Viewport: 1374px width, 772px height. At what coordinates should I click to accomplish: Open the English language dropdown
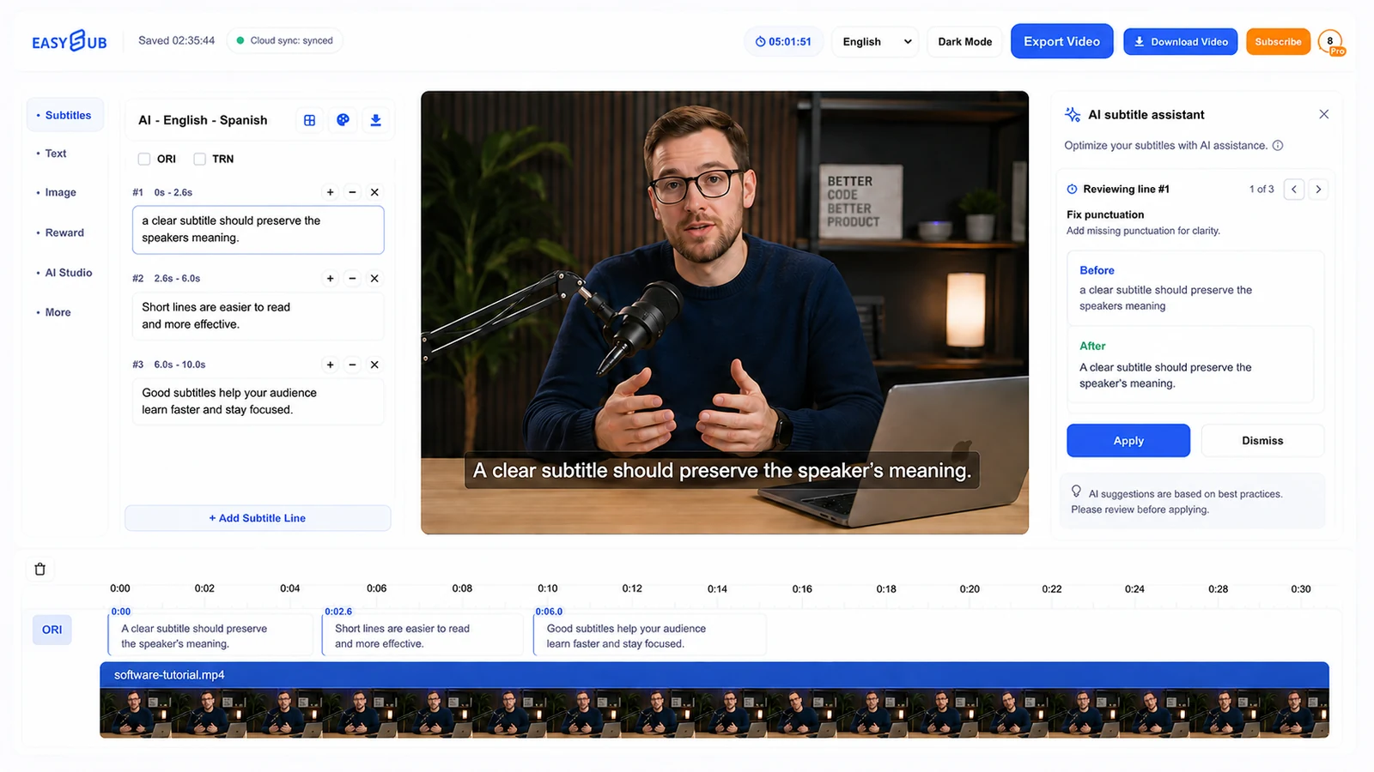[875, 41]
